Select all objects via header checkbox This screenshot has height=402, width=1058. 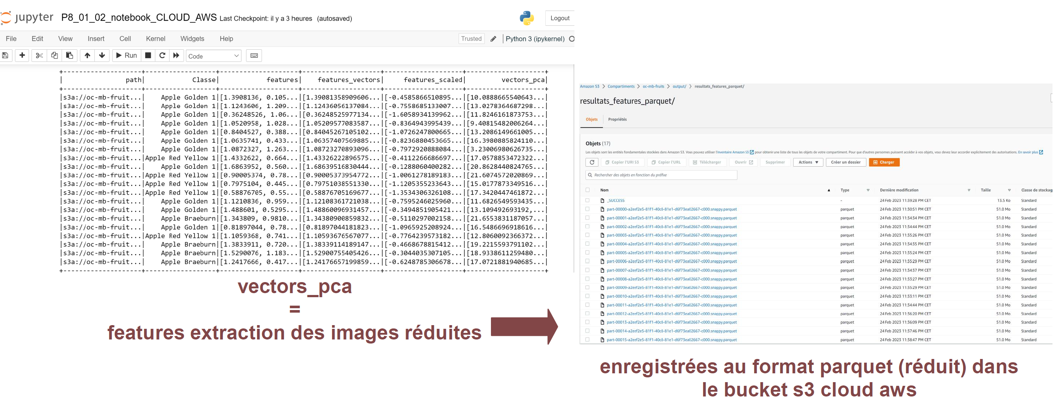point(587,190)
